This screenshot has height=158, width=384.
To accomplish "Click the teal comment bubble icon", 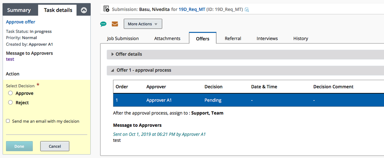I will (103, 24).
